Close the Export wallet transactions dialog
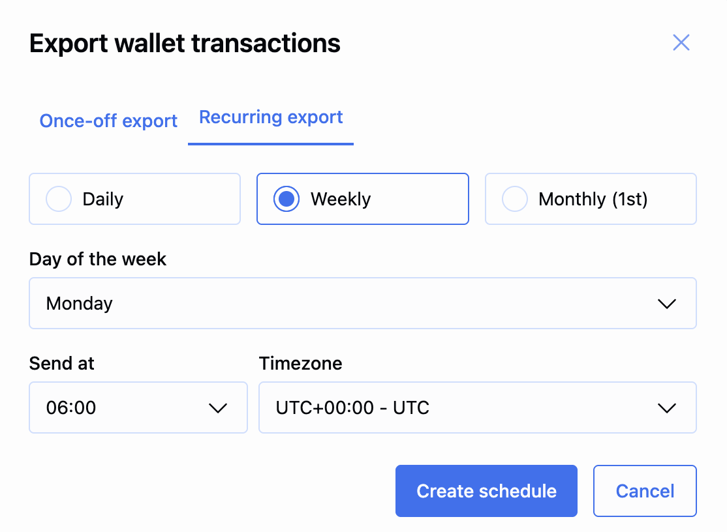Image resolution: width=727 pixels, height=532 pixels. [x=681, y=43]
